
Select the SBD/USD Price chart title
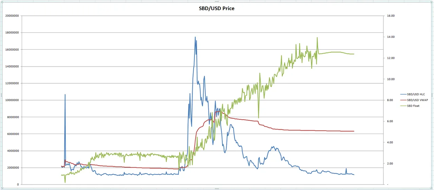pyautogui.click(x=216, y=8)
